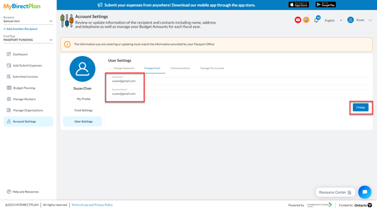Click the Google Play download badge

click(325, 4)
